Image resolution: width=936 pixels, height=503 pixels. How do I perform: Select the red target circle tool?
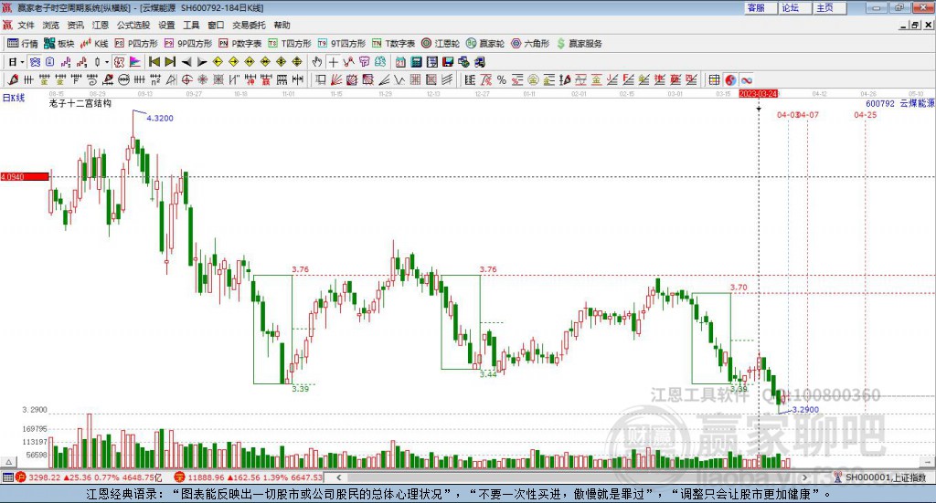[186, 79]
